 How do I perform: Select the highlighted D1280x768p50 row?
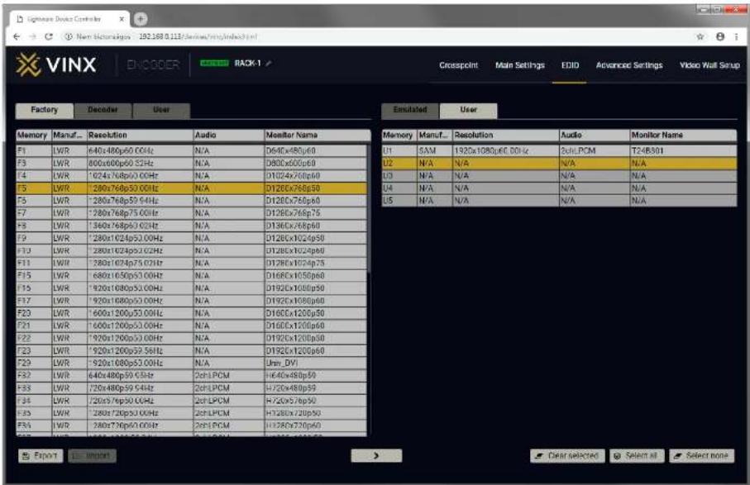[191, 188]
